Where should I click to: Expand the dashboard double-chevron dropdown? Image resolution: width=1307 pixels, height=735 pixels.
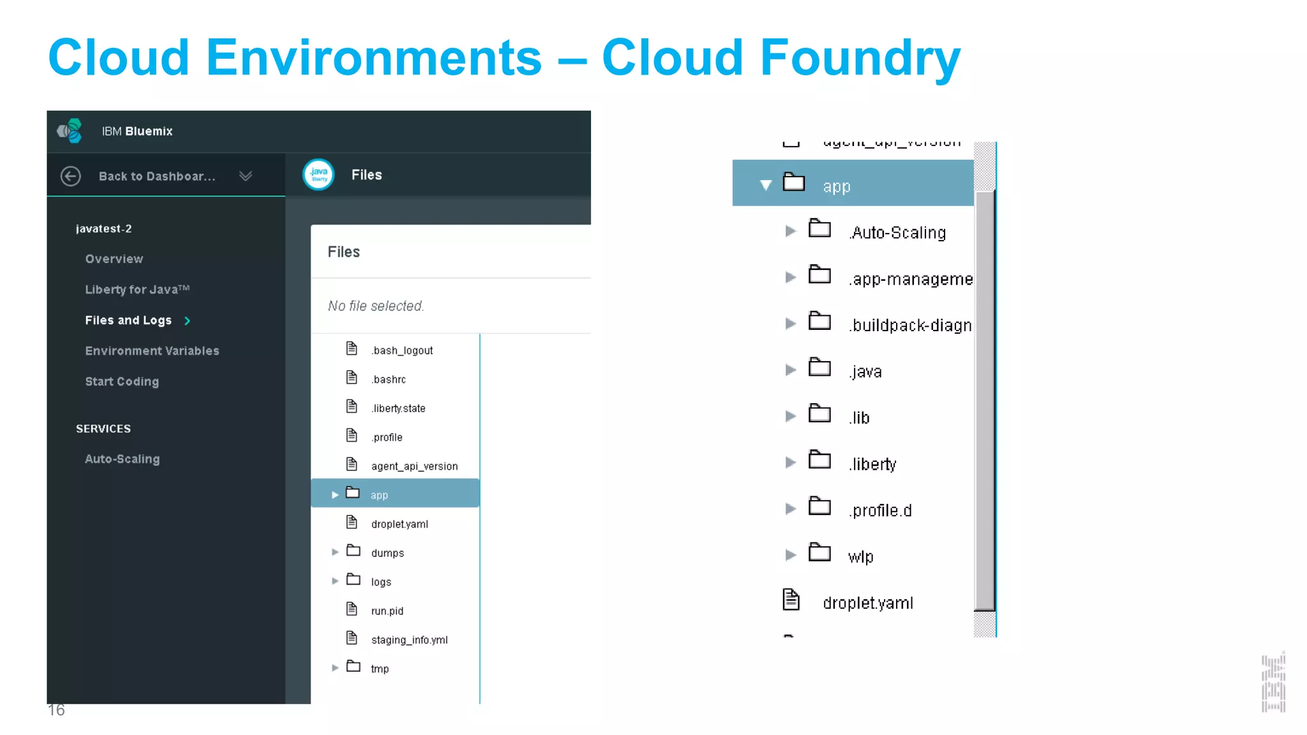click(246, 175)
